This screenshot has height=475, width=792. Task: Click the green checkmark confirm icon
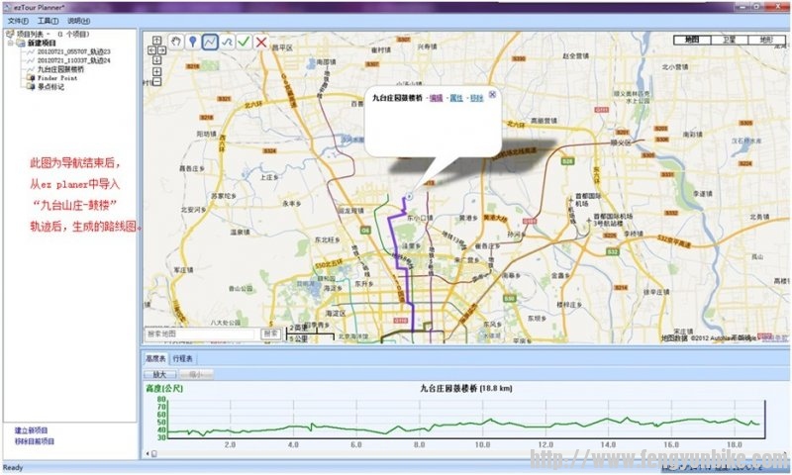[x=244, y=42]
